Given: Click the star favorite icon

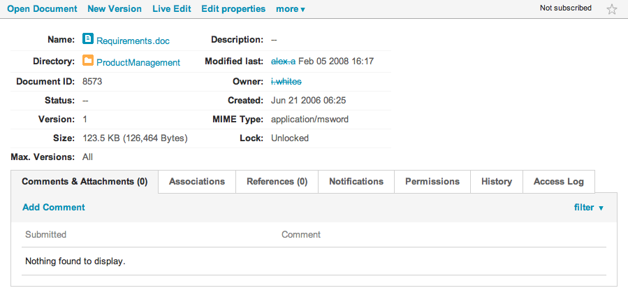Looking at the screenshot, I should tap(611, 9).
